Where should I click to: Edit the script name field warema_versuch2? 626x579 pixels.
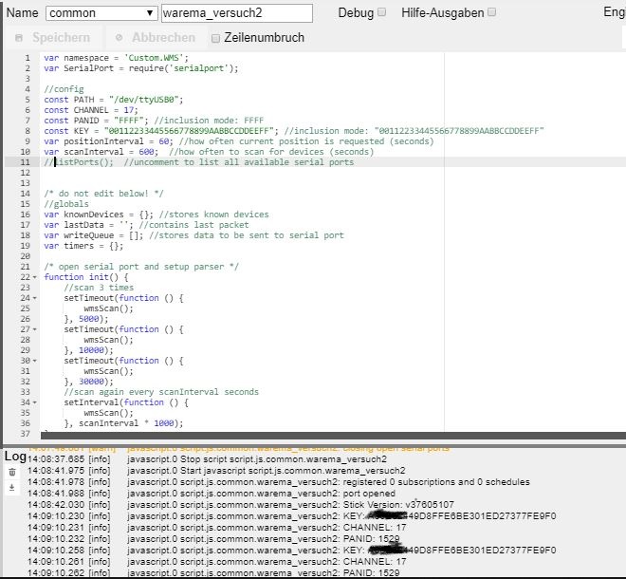point(237,13)
